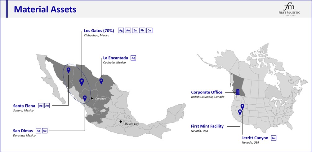Select the Jerritt Canyon map pin
312x152 pixels.
243,106
